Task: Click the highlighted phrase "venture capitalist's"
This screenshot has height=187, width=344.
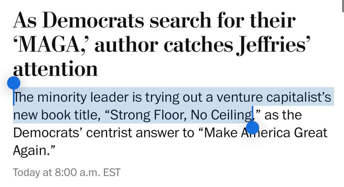Action: (x=272, y=98)
